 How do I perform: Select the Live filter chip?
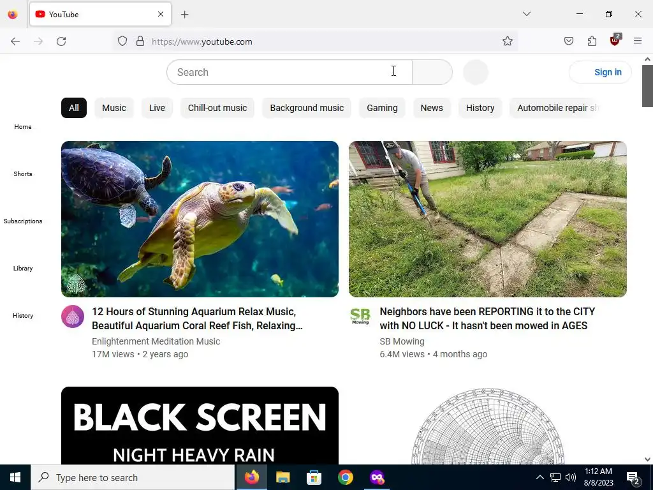157,108
